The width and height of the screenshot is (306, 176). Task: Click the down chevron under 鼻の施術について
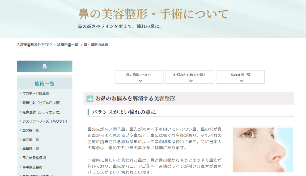coord(139,81)
